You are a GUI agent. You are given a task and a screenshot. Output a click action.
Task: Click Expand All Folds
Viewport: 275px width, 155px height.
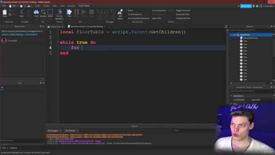click(x=183, y=14)
